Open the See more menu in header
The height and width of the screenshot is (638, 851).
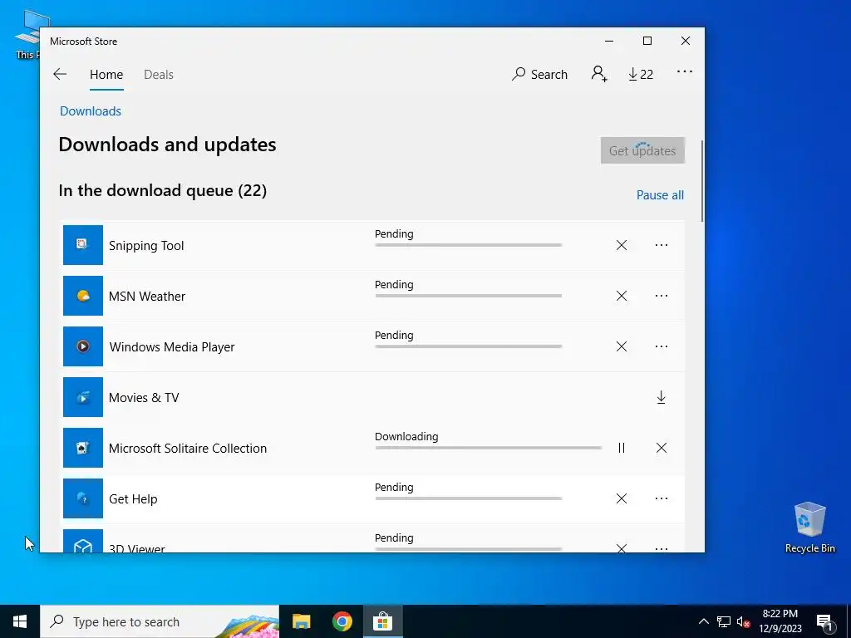pyautogui.click(x=685, y=71)
